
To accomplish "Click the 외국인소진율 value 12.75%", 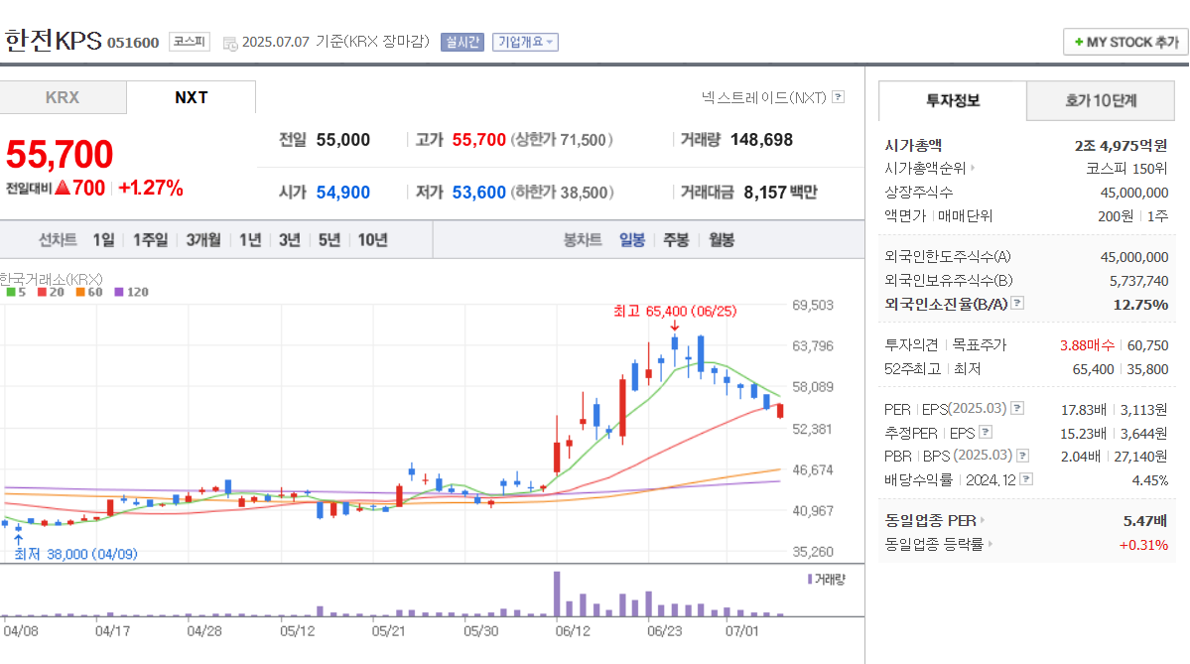I will (1140, 305).
